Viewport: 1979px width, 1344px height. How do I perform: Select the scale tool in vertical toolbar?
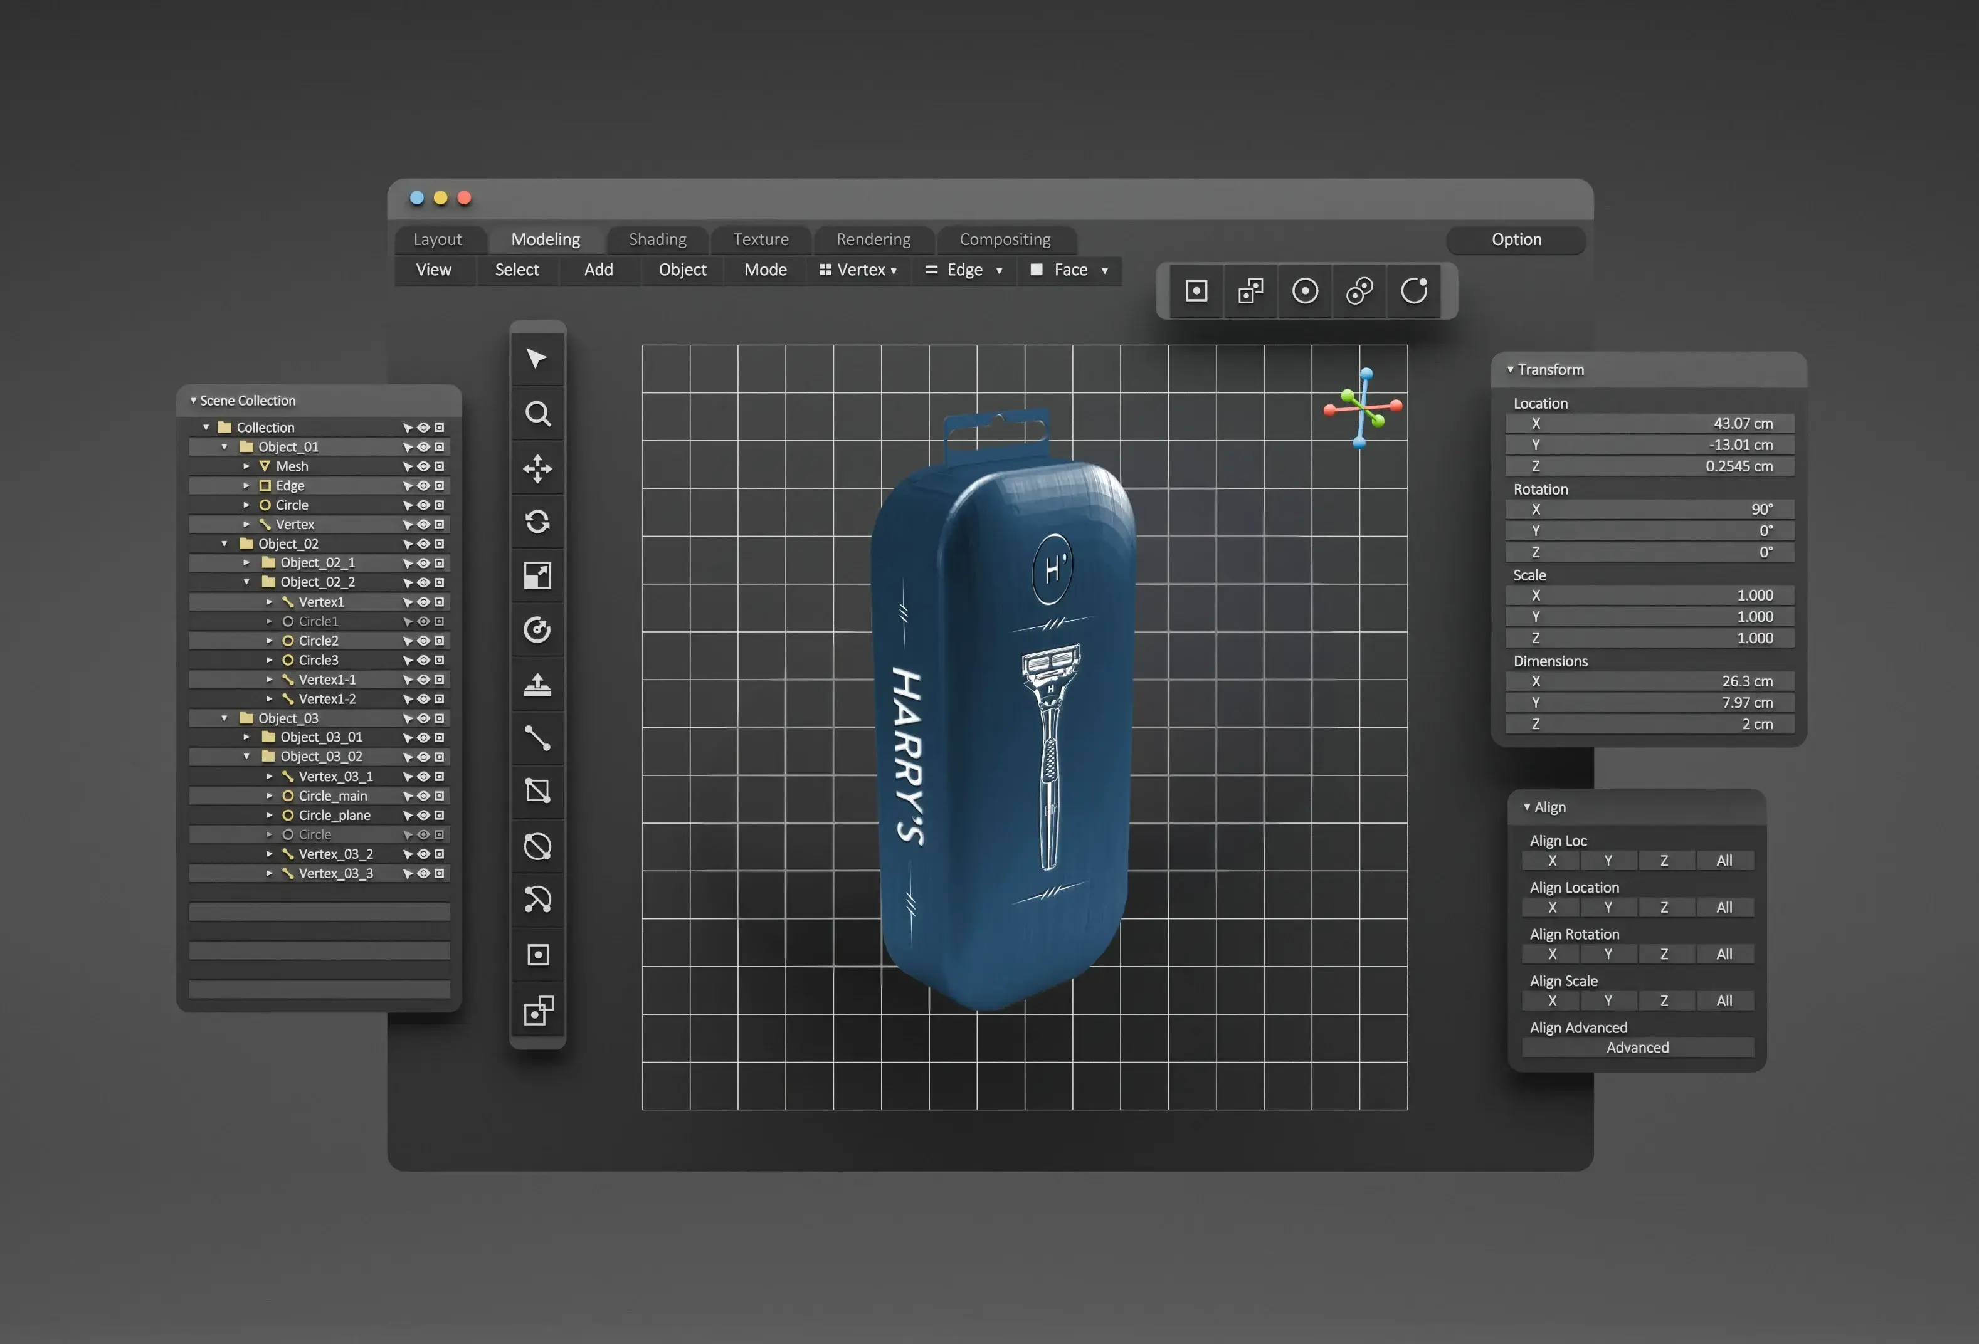click(537, 576)
